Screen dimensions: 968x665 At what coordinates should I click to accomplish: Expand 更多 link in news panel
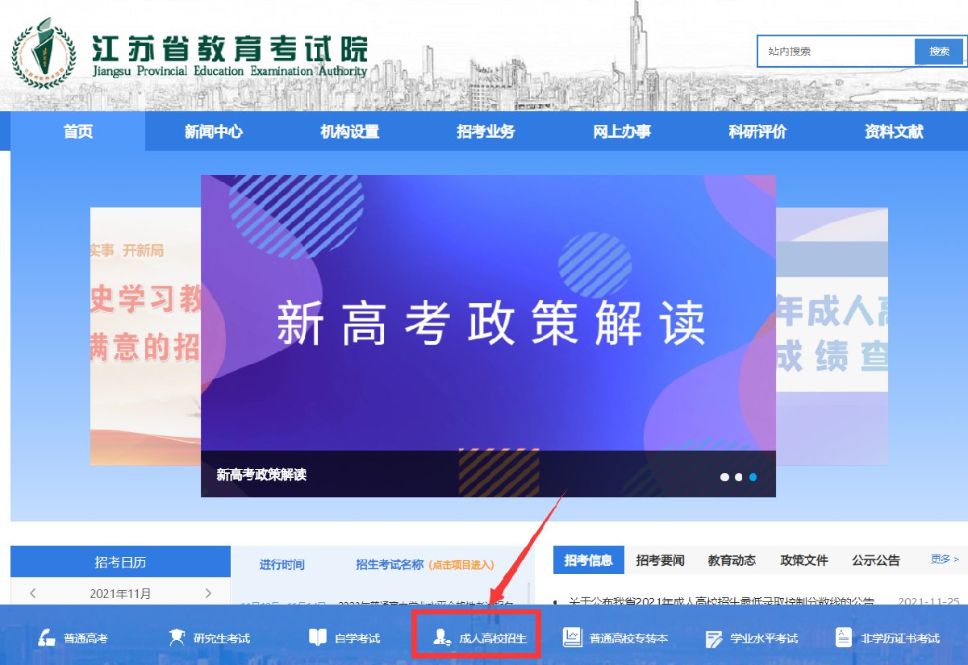[944, 559]
